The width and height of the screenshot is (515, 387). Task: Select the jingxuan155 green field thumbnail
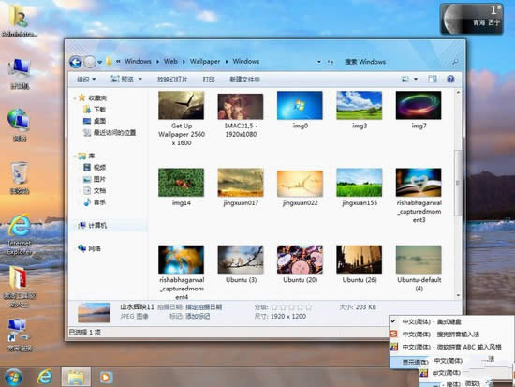coord(360,183)
